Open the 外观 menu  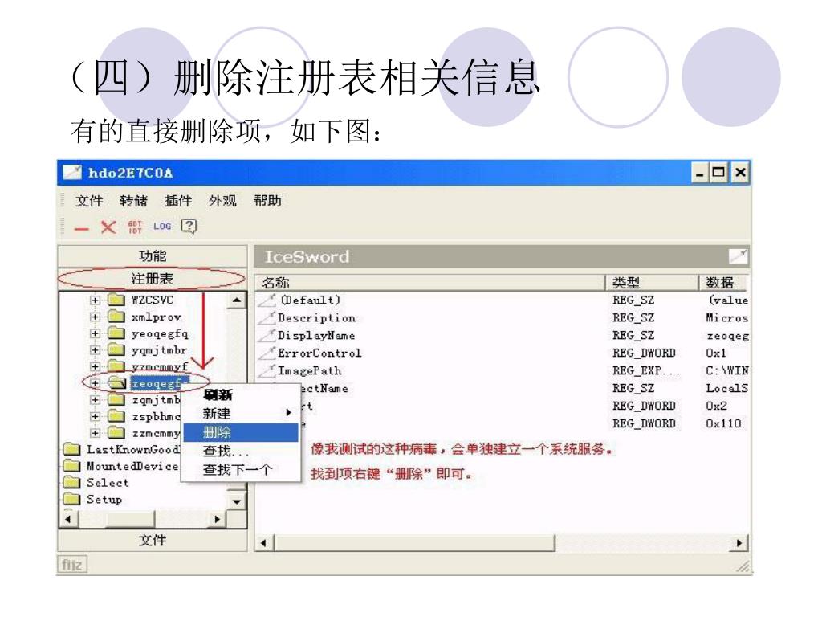pos(222,201)
